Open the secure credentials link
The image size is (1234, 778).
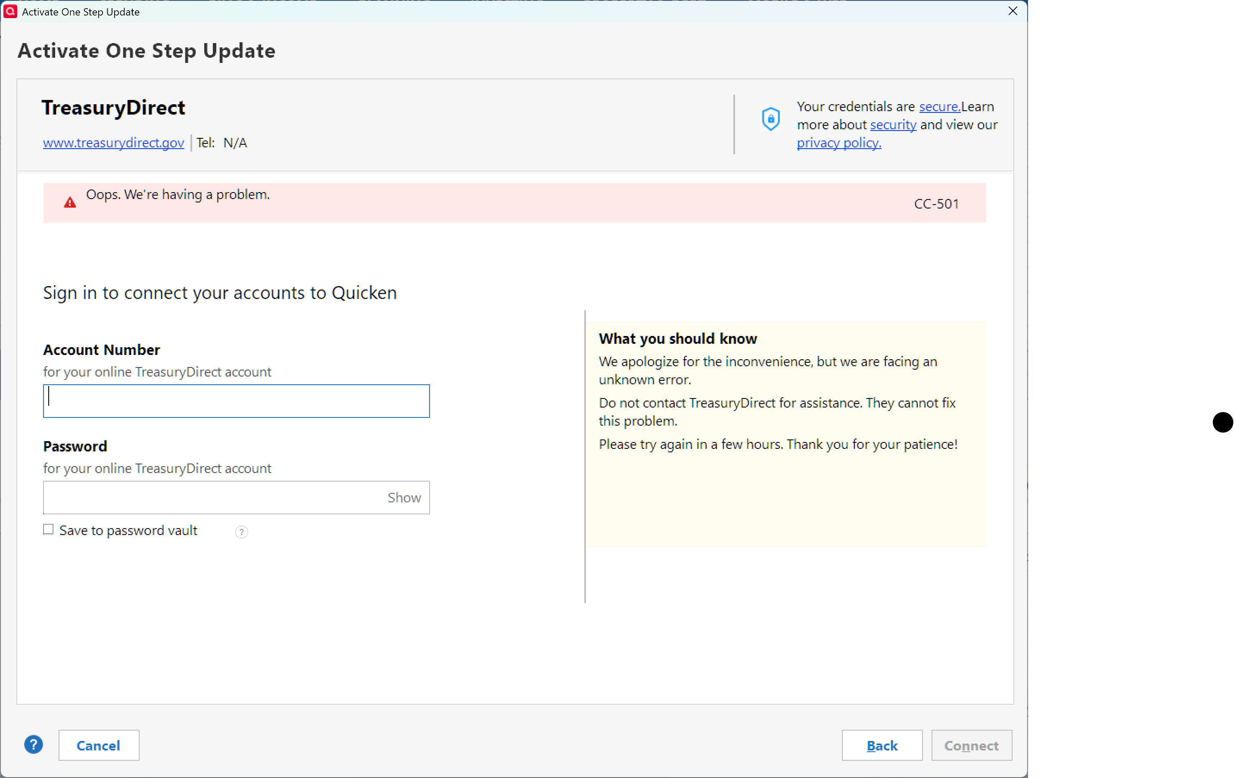tap(939, 106)
